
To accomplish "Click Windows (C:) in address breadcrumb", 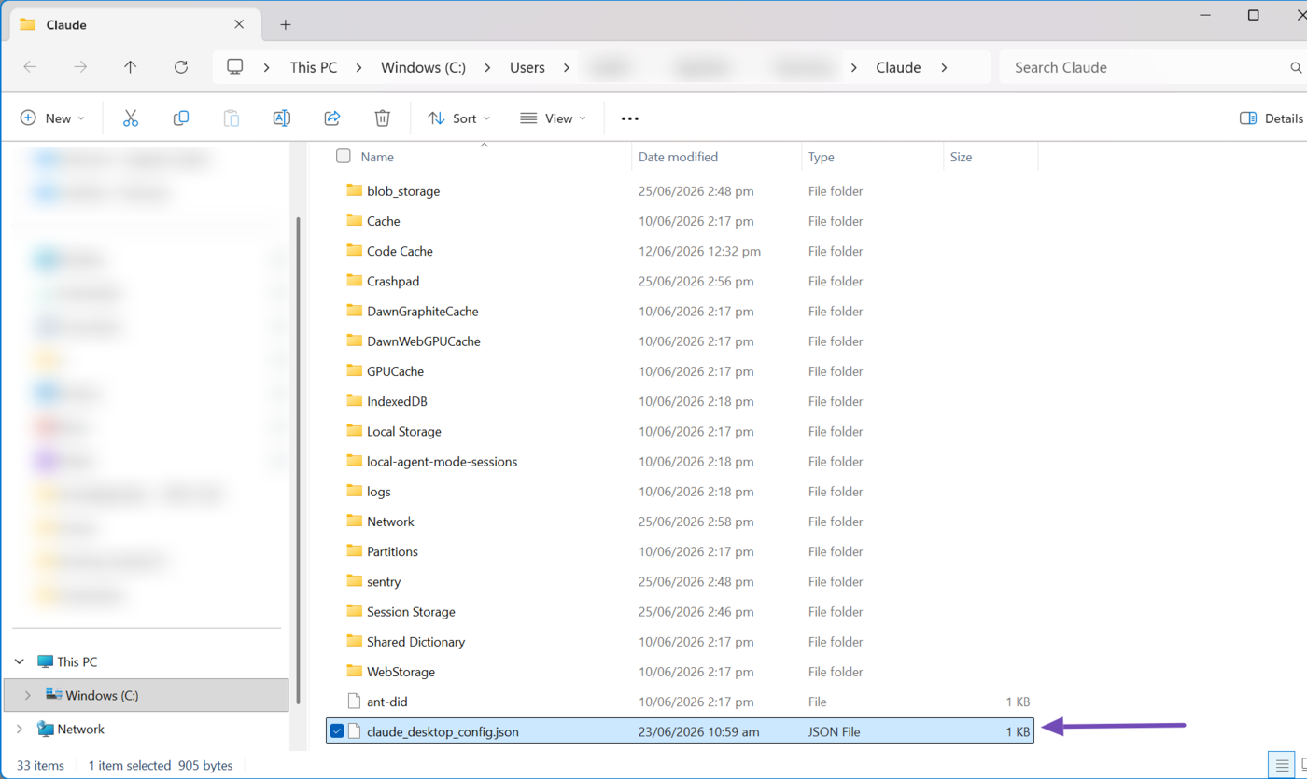I will click(423, 67).
